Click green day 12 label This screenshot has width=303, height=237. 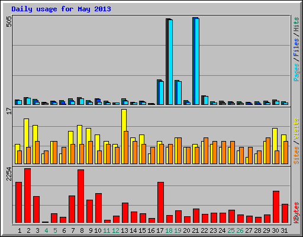115,230
